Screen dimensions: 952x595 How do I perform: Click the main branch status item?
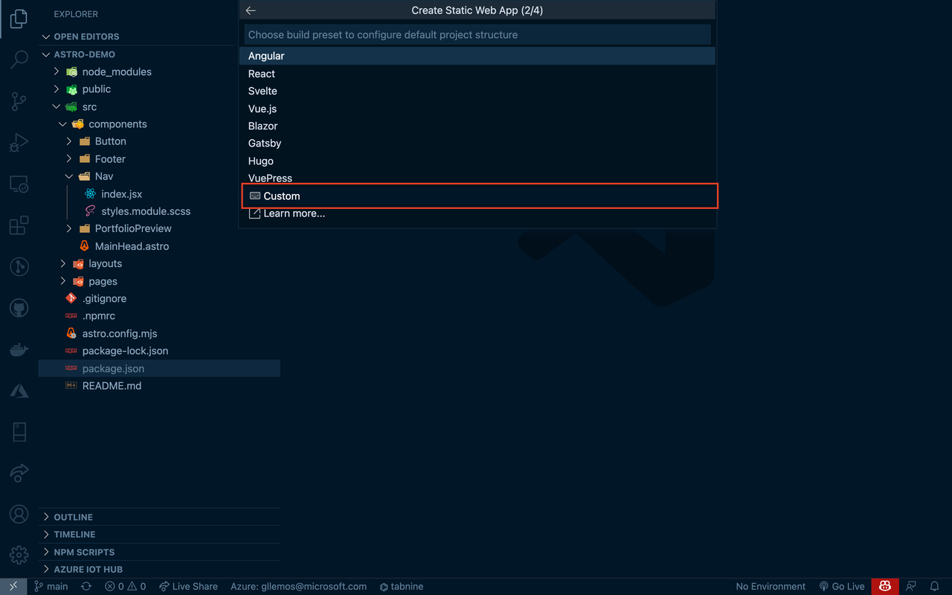(x=51, y=586)
